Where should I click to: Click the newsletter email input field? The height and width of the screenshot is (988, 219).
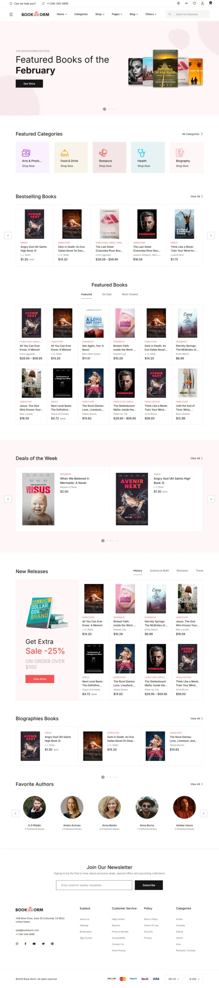94,885
